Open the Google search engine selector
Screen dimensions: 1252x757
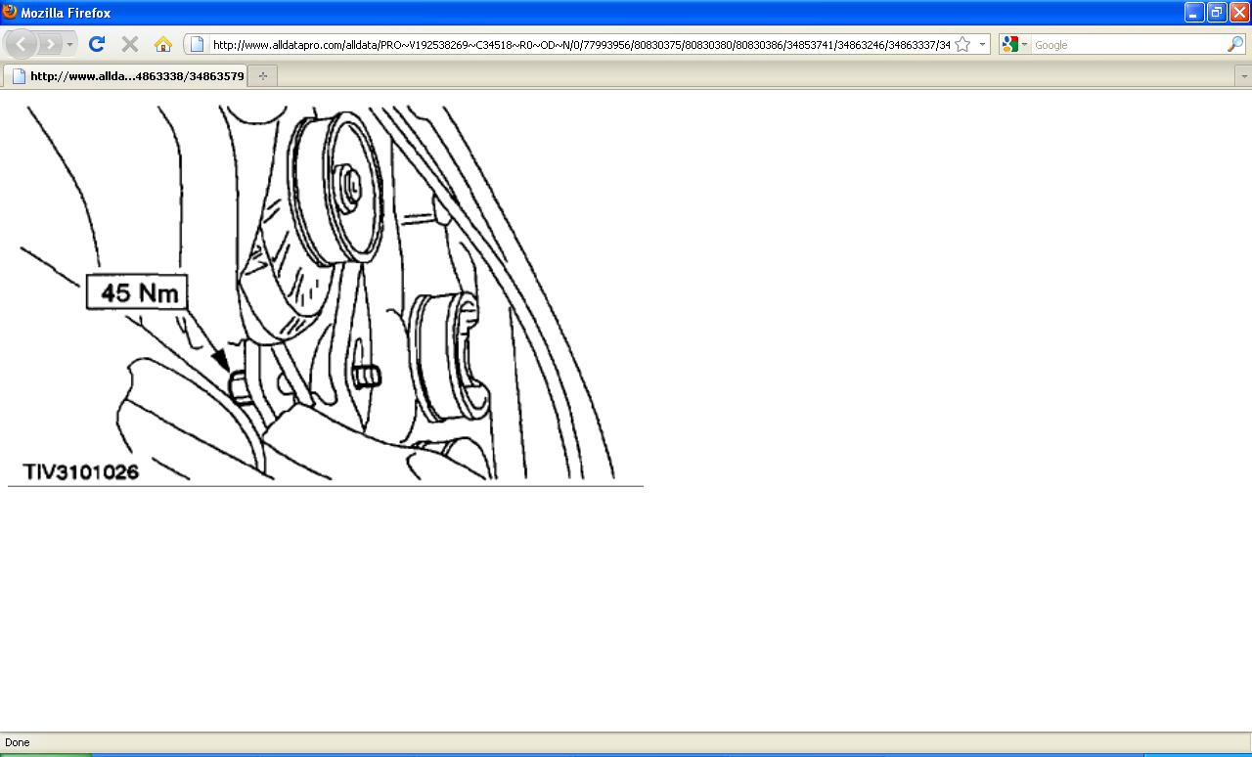(x=1015, y=44)
